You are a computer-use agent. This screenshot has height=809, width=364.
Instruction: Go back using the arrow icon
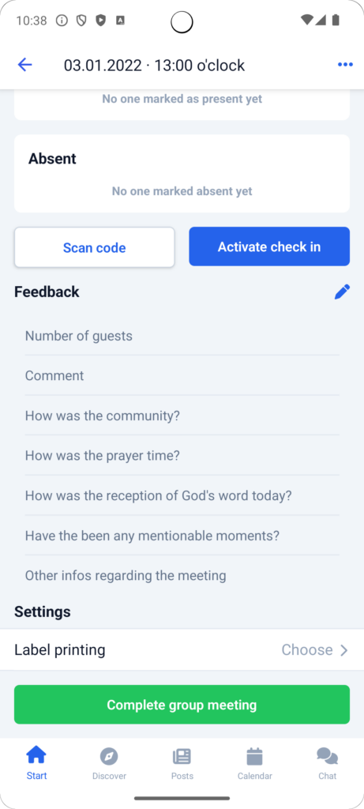click(x=24, y=65)
